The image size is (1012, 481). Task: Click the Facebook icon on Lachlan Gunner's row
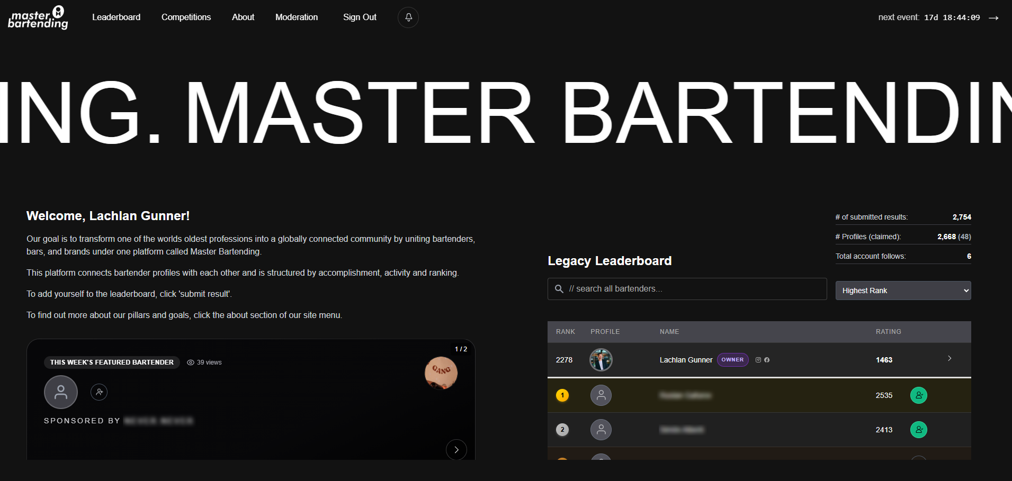(x=767, y=360)
